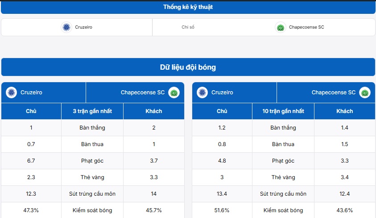This screenshot has height=218, width=376.
Task: Click Cruzeiro crest in 10 trận gần nhất table
Action: (x=202, y=92)
